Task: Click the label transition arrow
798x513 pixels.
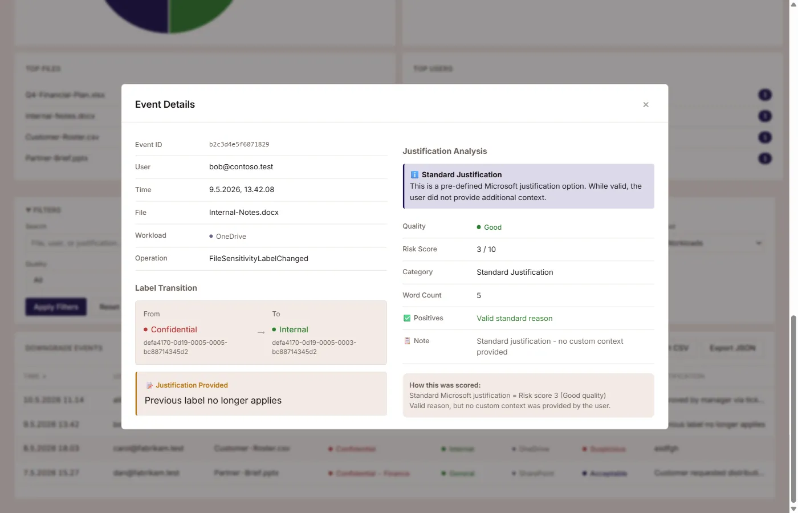Action: [261, 332]
